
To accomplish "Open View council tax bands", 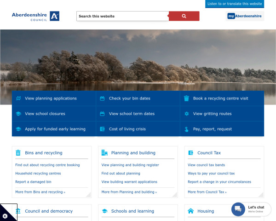I will click(206, 165).
